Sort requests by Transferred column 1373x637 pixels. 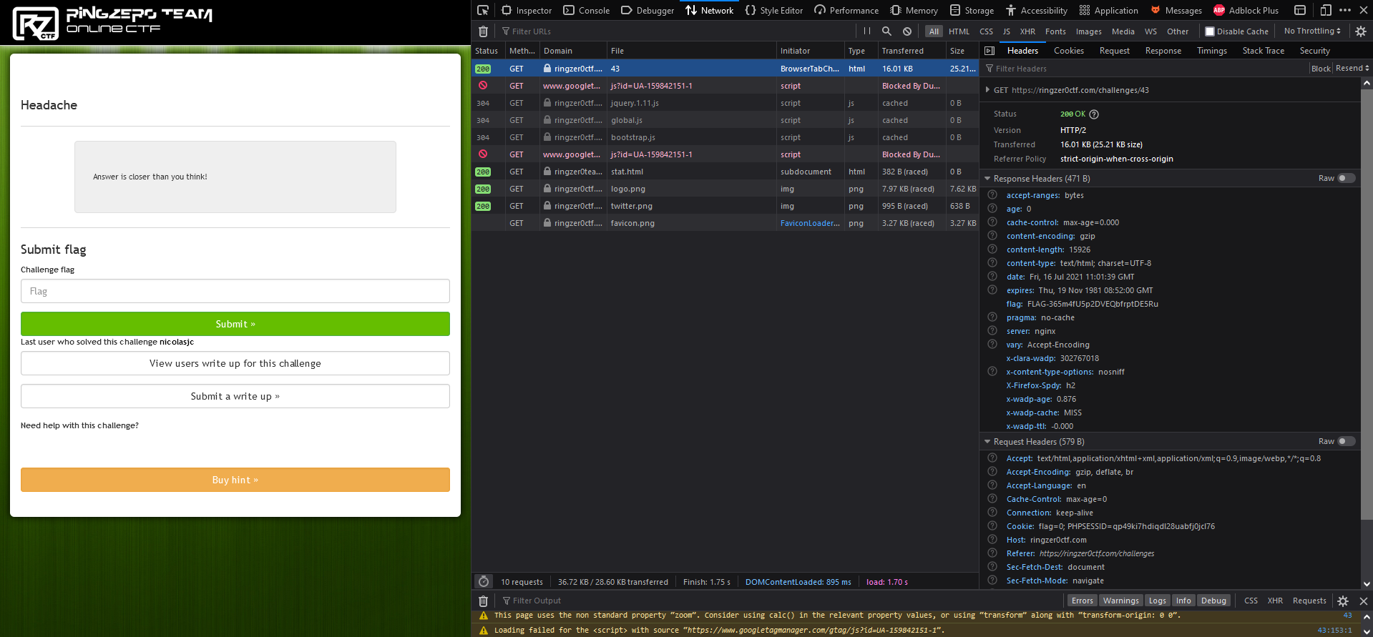pos(911,51)
